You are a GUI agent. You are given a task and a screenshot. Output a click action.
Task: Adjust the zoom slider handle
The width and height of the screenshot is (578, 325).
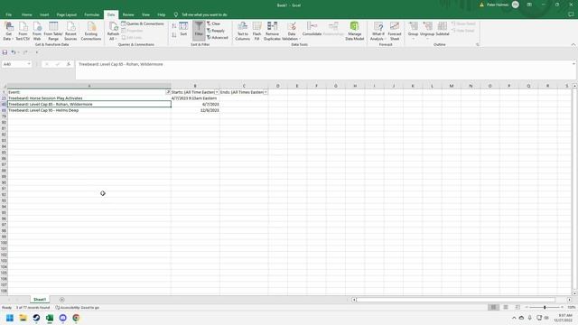click(545, 307)
